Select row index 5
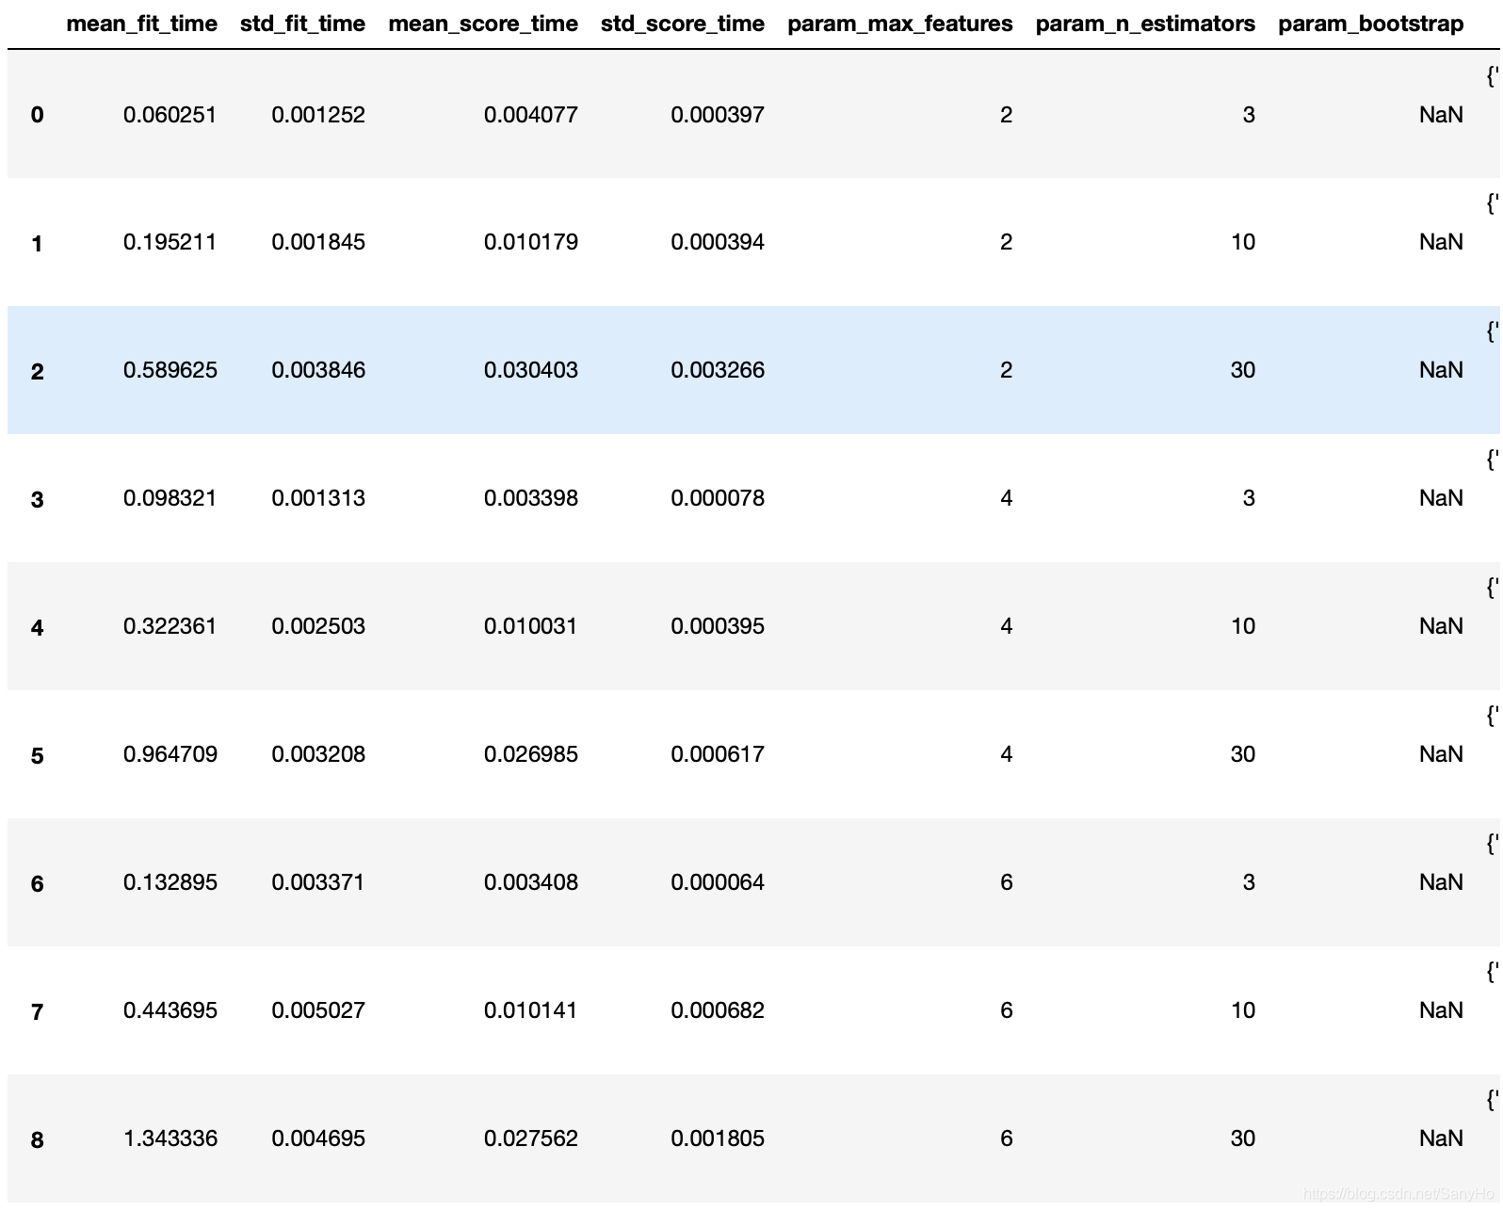Viewport: 1503px width, 1211px height. pos(37,756)
